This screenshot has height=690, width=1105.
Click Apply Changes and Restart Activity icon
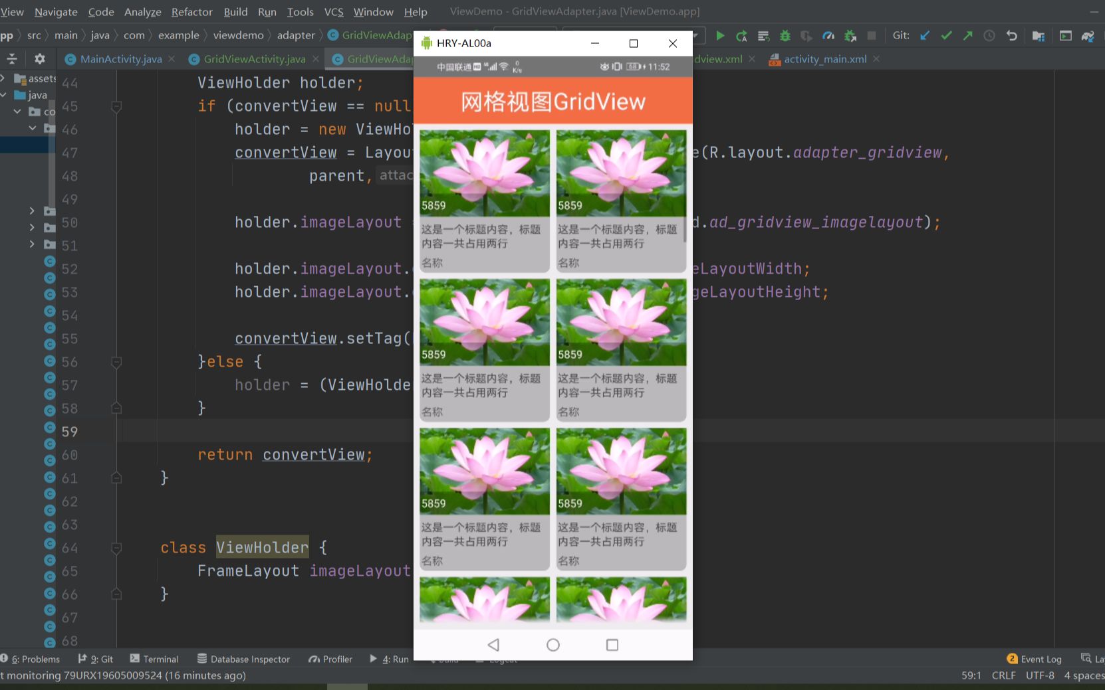point(742,35)
